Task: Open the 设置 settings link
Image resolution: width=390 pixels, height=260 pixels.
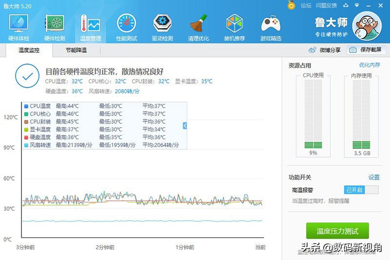Action: click(x=374, y=177)
